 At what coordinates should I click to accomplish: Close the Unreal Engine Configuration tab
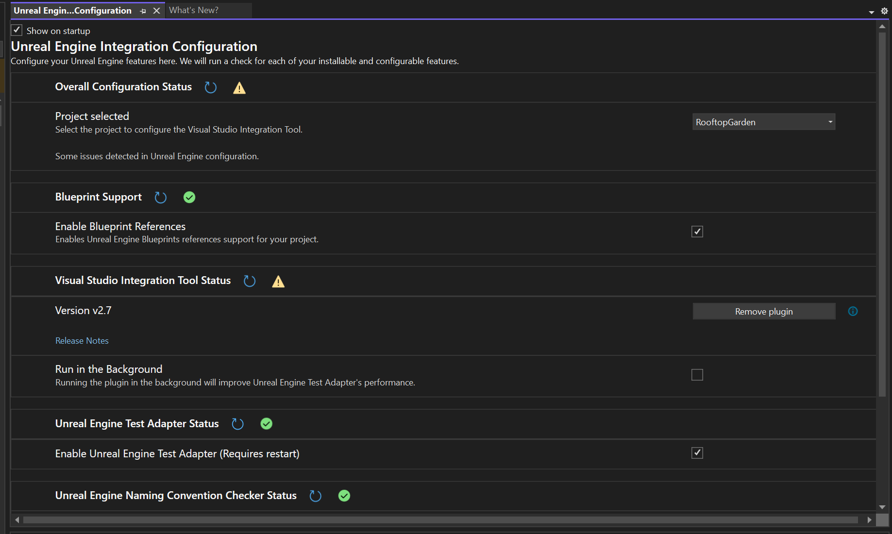(x=156, y=11)
